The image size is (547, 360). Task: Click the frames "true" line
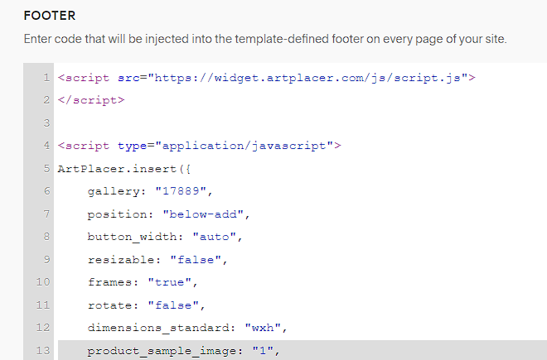(143, 282)
